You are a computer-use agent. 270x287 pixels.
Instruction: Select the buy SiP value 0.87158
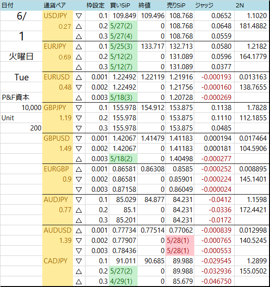pos(123,189)
